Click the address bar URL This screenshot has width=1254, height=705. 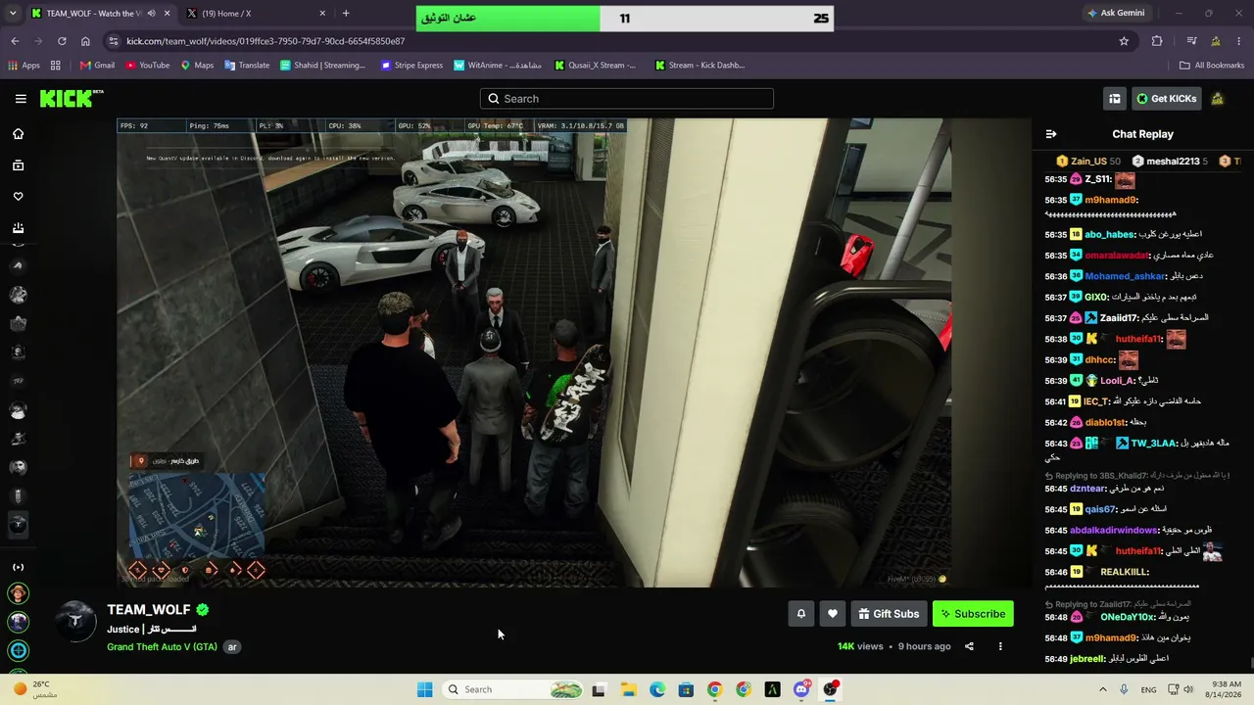click(265, 41)
